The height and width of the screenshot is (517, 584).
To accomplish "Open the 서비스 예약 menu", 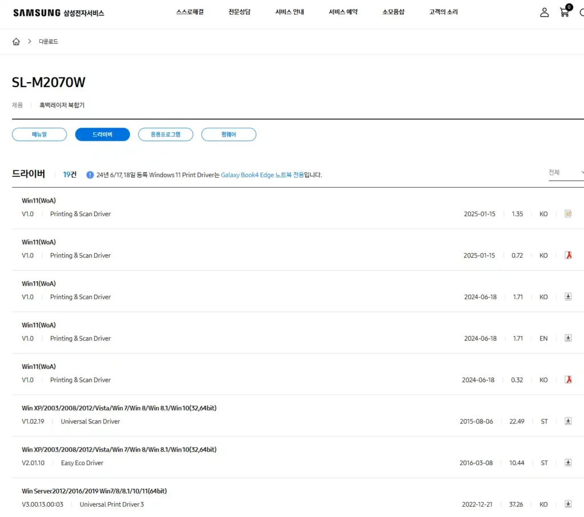I will click(x=343, y=12).
